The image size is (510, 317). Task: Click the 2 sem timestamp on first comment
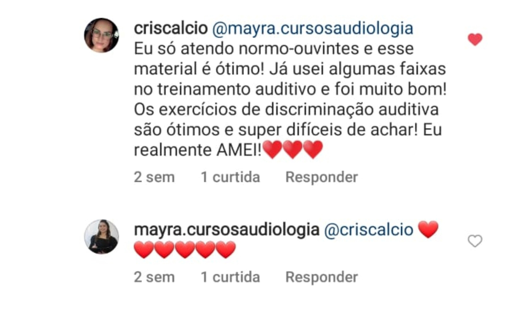click(x=154, y=177)
